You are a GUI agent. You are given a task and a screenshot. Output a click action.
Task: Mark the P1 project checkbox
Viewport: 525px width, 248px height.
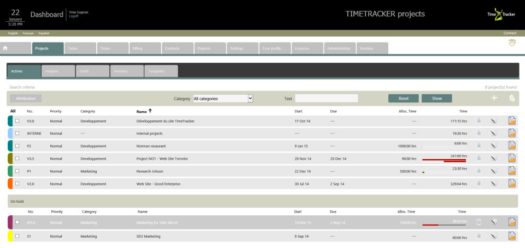point(17,171)
